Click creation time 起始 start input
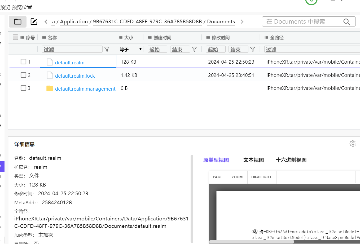This screenshot has width=360, height=244. coord(157,49)
